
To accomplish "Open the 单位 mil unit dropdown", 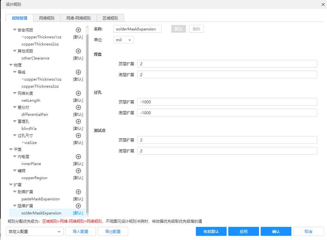I will point(123,40).
